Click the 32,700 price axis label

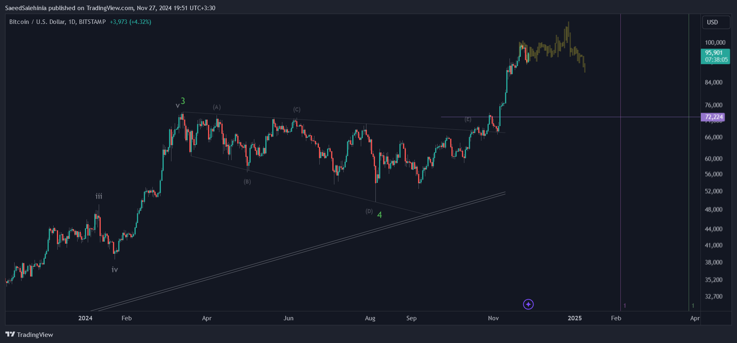coord(714,296)
